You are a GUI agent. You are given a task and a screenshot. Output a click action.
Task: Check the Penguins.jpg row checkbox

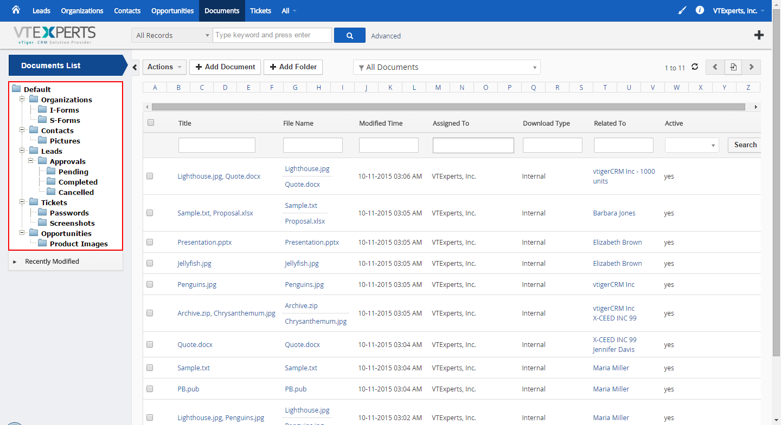click(x=150, y=284)
